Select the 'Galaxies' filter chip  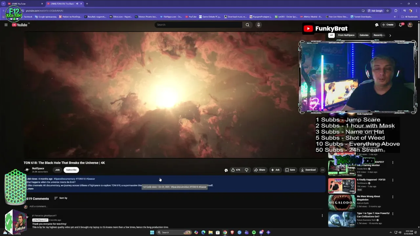[364, 35]
